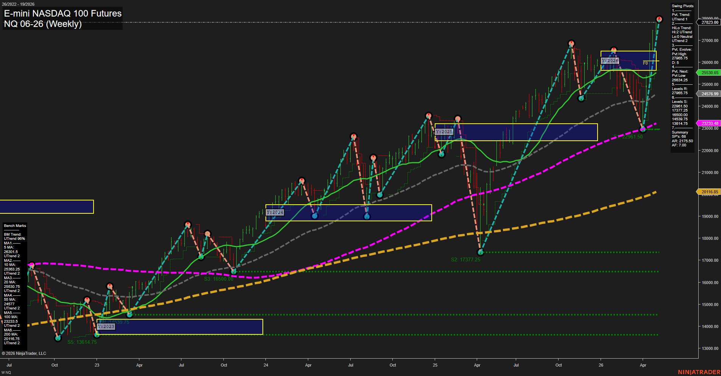Click the 100 MA: label in Bench Marks
Viewport: 721px width, 376px height.
[x=12, y=317]
